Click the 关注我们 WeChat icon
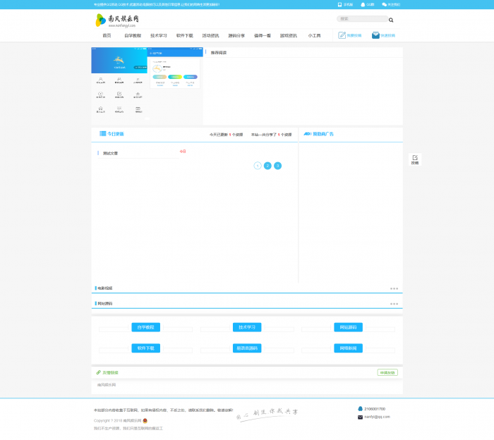The image size is (494, 440). click(385, 4)
